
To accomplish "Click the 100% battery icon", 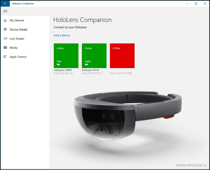I will point(86,64).
